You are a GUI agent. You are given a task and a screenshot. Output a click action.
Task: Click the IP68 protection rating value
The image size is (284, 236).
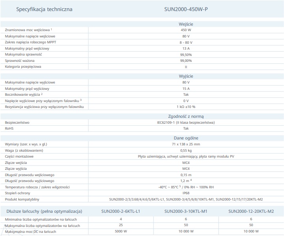pyautogui.click(x=186, y=193)
